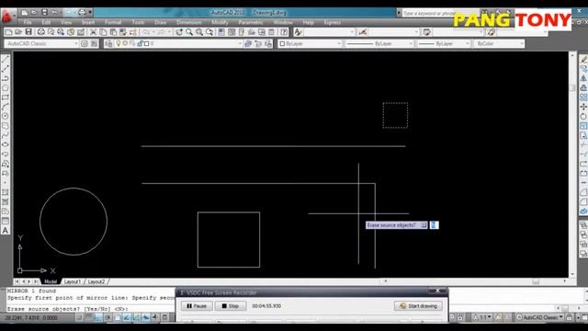The image size is (588, 331).
Task: Select the Spline draw tool
Action: (6, 135)
